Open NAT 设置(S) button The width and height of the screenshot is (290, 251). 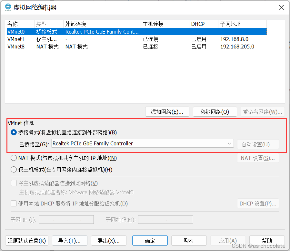[258, 158]
